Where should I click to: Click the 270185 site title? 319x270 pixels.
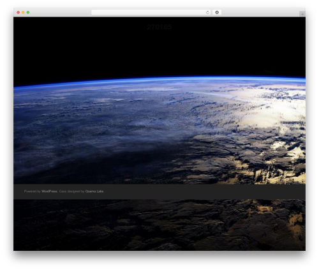[159, 27]
